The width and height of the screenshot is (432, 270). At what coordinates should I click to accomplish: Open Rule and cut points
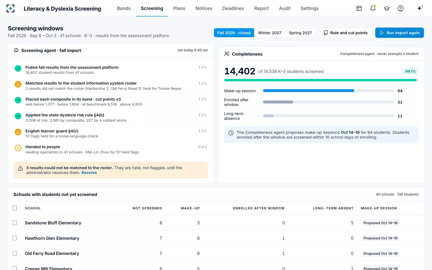pos(345,33)
